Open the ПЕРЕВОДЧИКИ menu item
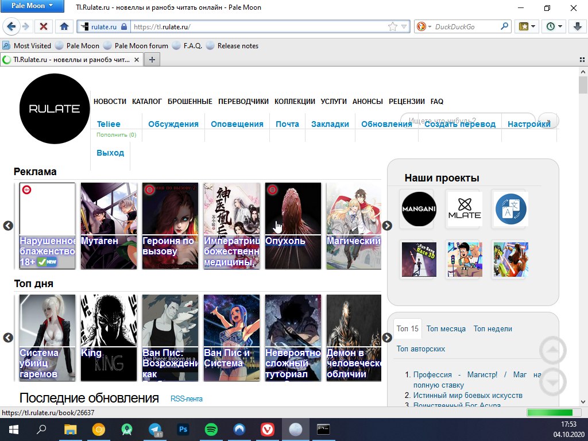The height and width of the screenshot is (441, 588). [x=243, y=101]
